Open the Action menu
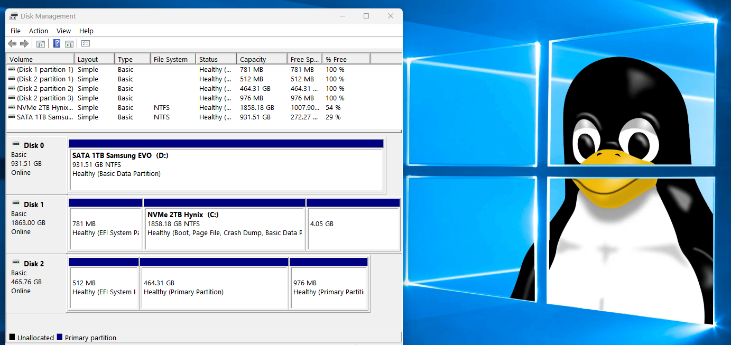This screenshot has width=731, height=345. pyautogui.click(x=39, y=31)
